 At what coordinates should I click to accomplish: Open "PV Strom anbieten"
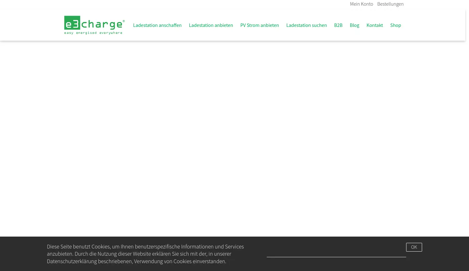tap(260, 25)
